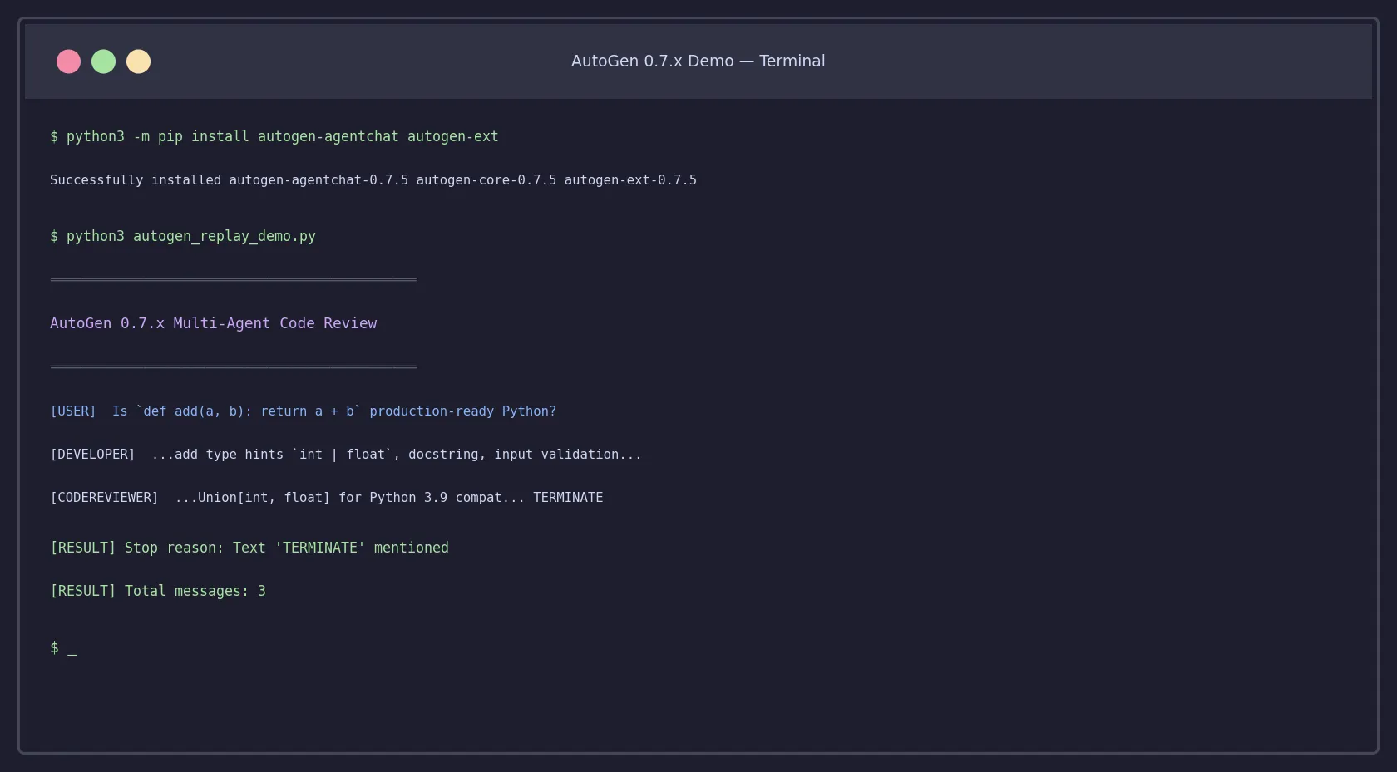This screenshot has width=1397, height=772.
Task: Click the [USER] message line
Action: (x=303, y=411)
